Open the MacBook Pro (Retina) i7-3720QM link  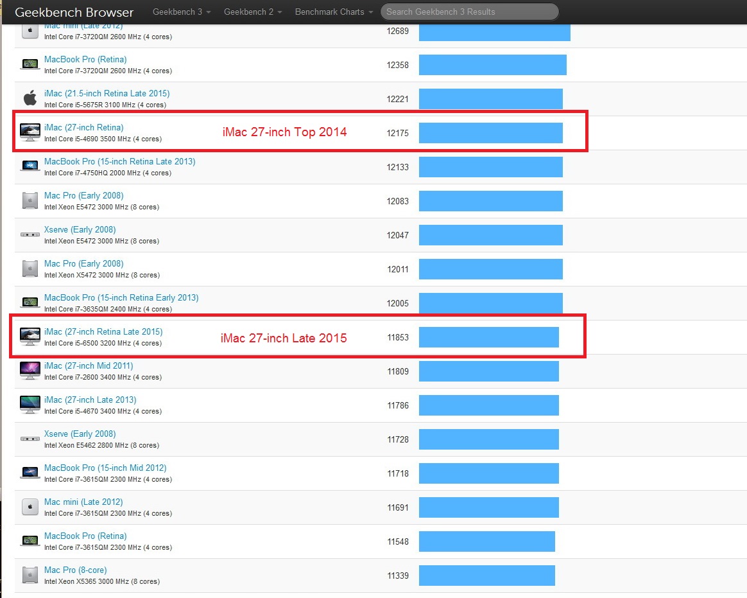[x=85, y=60]
